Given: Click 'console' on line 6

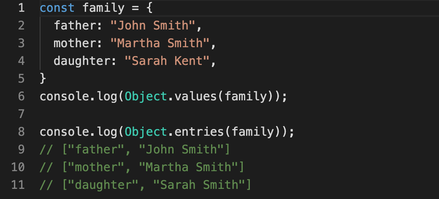Looking at the screenshot, I should [65, 96].
